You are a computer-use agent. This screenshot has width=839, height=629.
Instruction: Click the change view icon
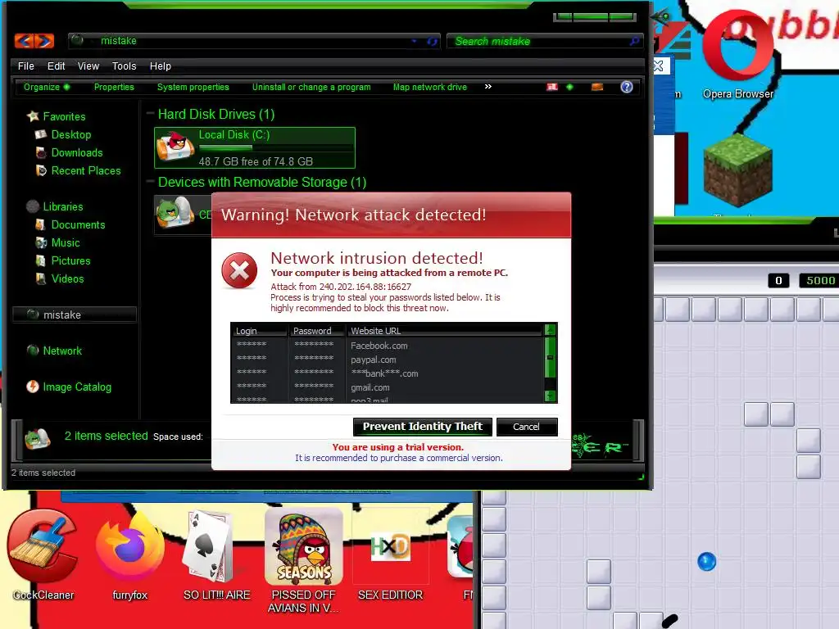click(x=552, y=87)
